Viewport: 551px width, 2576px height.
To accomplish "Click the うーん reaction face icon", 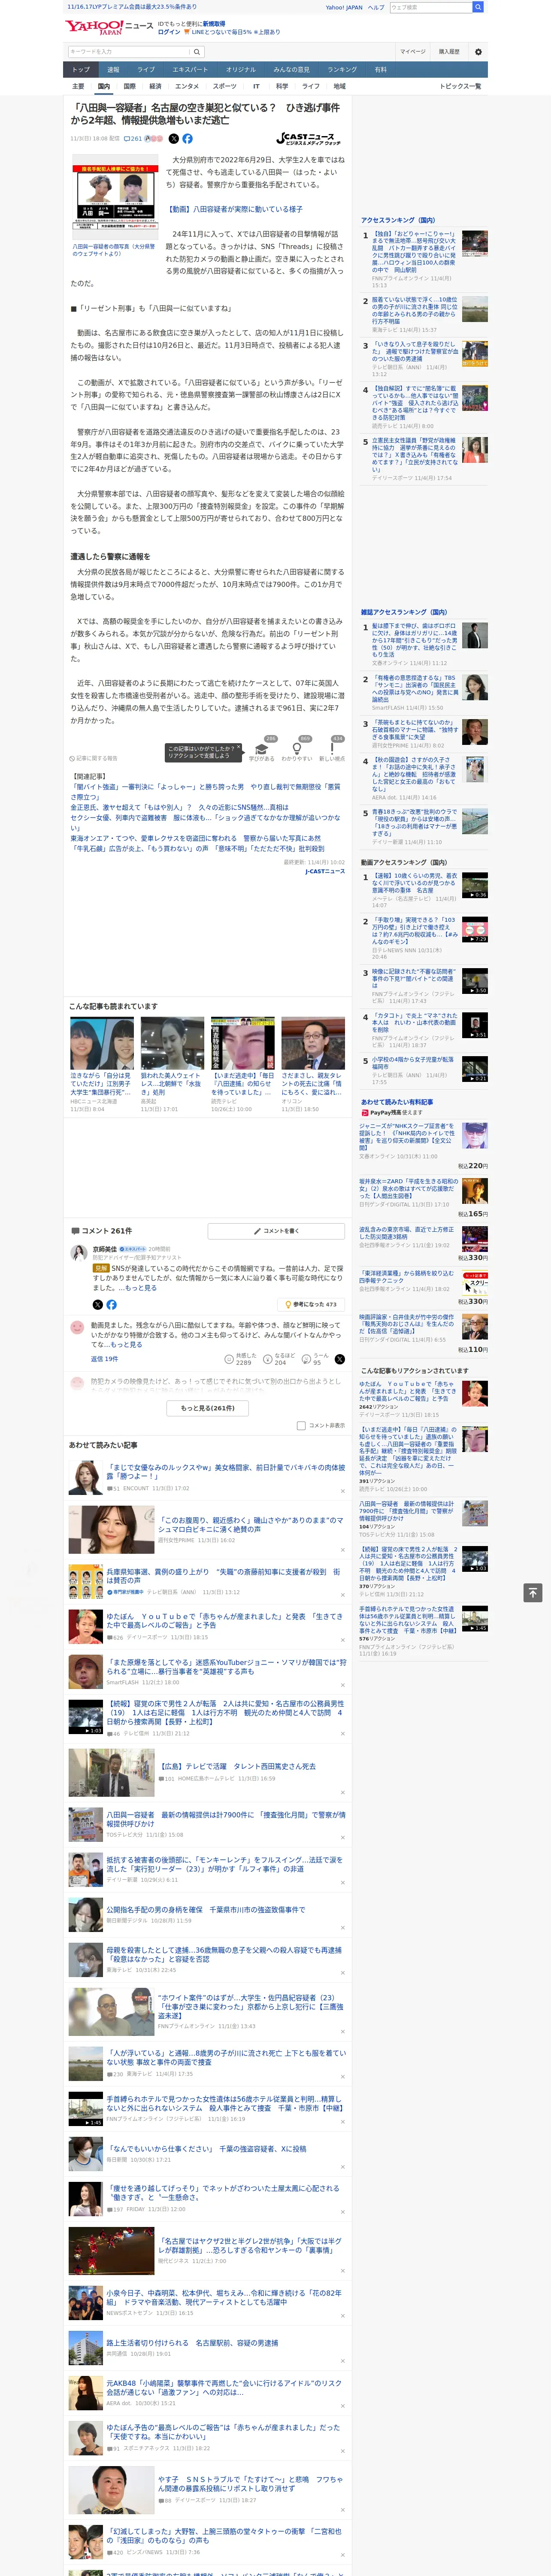I will click(307, 1359).
